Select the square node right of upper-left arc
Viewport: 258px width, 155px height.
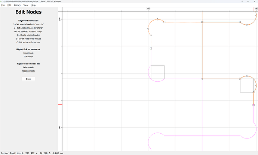[x=164, y=22]
